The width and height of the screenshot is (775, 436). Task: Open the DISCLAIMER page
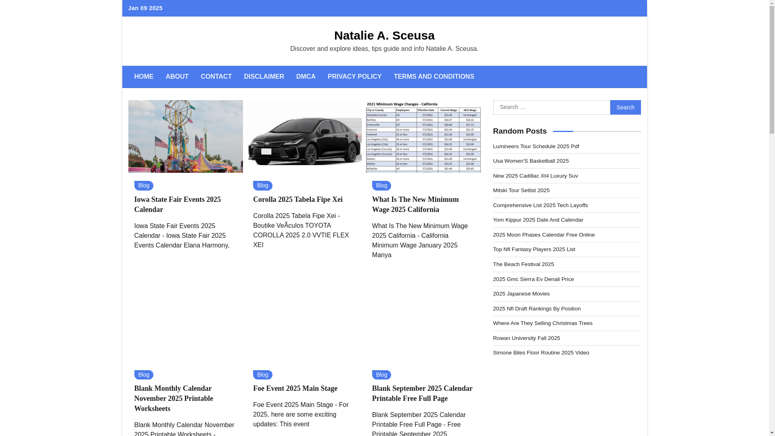point(264,77)
